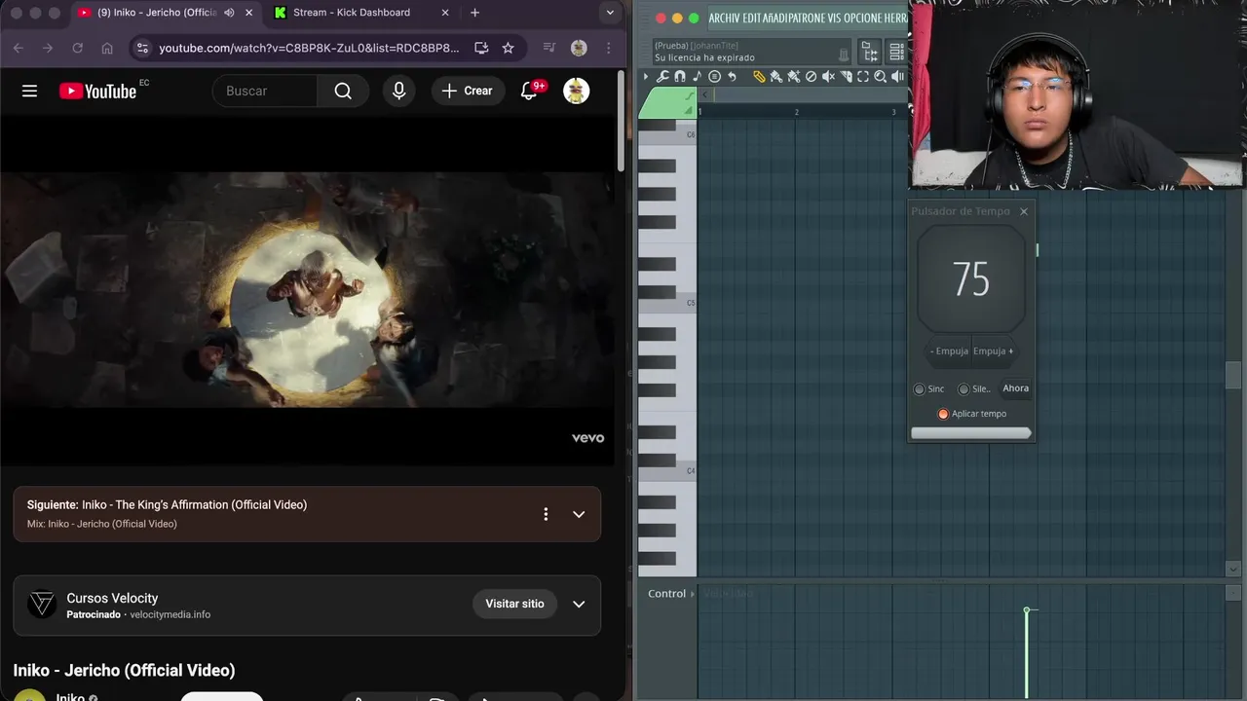Switch to the Iniko - Jericho tab
This screenshot has width=1247, height=701.
pos(156,13)
